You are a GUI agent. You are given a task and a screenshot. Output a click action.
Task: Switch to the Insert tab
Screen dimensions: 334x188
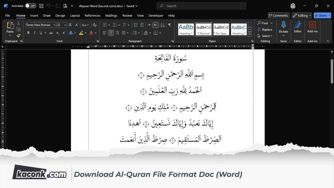[34, 15]
